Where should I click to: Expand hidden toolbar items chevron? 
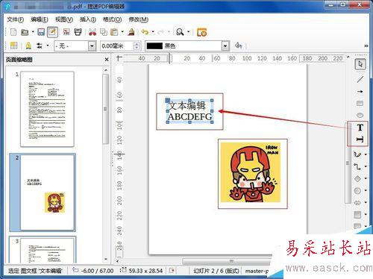(366, 46)
